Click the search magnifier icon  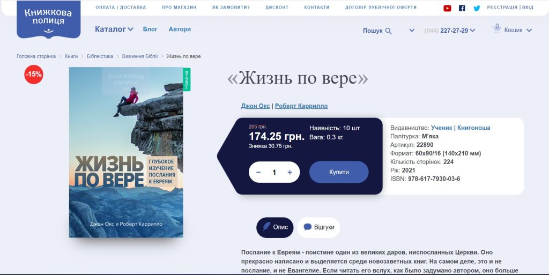coord(388,31)
